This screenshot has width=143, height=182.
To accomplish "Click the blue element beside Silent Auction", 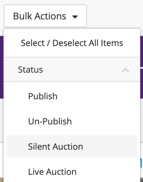I will tap(142, 163).
